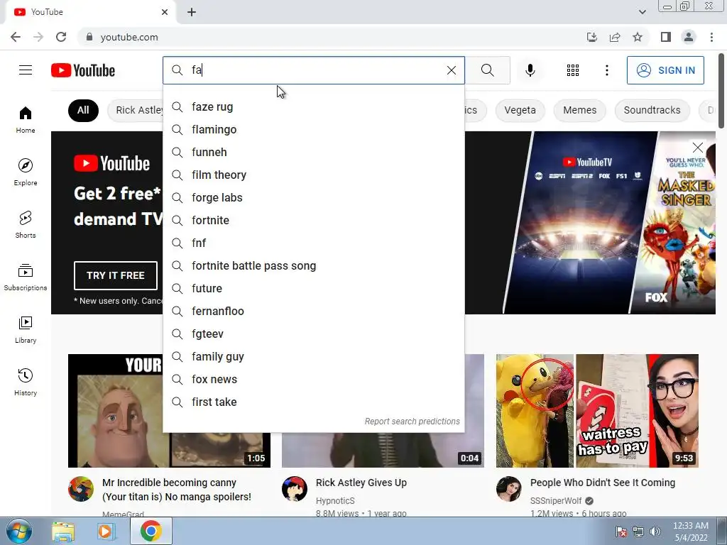Screen dimensions: 727x545
Task: Open File Explorer from taskbar
Action: (x=63, y=531)
